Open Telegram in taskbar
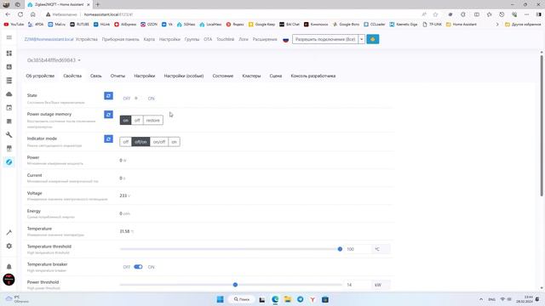 (x=300, y=299)
